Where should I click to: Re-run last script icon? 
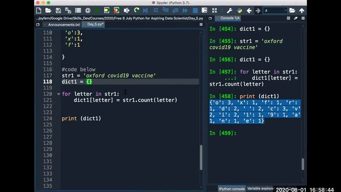136,11
